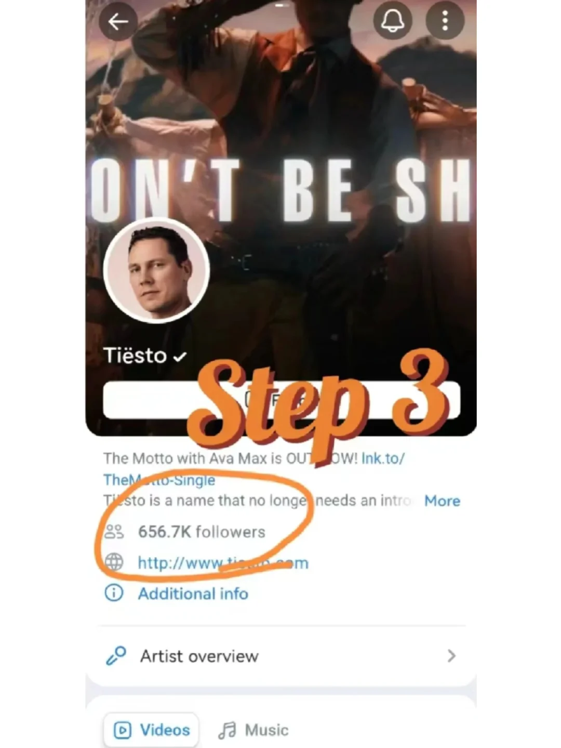The image size is (561, 748).
Task: Expand the bio with More
Action: click(442, 501)
